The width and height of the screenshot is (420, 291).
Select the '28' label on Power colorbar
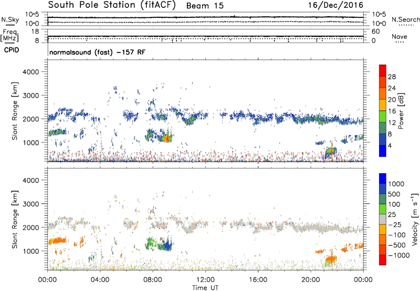tap(392, 77)
